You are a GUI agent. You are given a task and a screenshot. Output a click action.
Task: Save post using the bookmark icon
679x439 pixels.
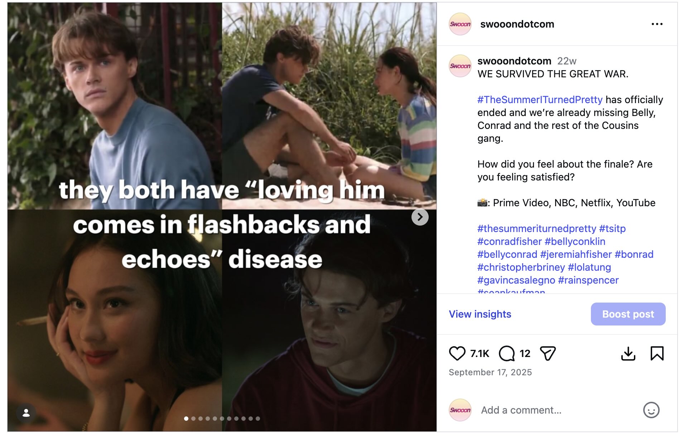pos(657,353)
